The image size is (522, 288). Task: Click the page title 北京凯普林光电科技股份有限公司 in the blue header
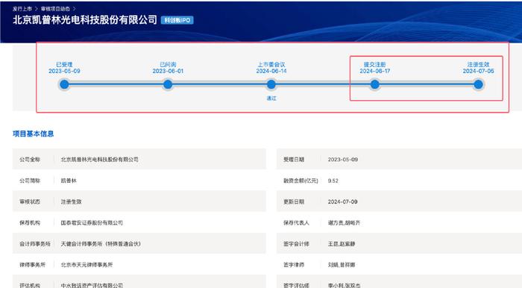coord(85,20)
